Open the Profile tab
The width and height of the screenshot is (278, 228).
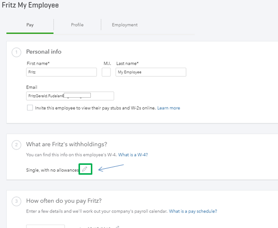tap(78, 25)
